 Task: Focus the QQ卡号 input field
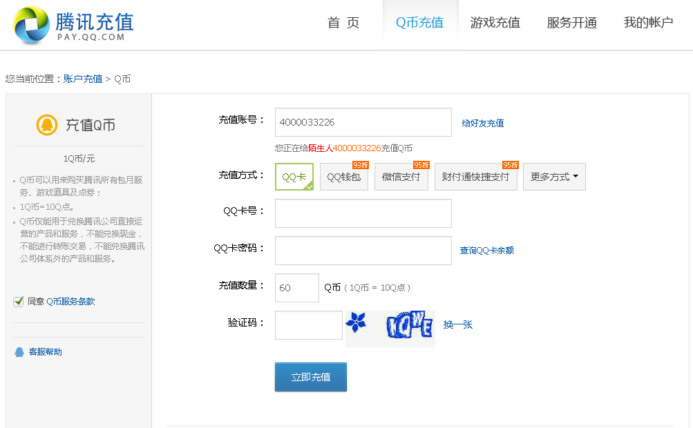click(363, 213)
